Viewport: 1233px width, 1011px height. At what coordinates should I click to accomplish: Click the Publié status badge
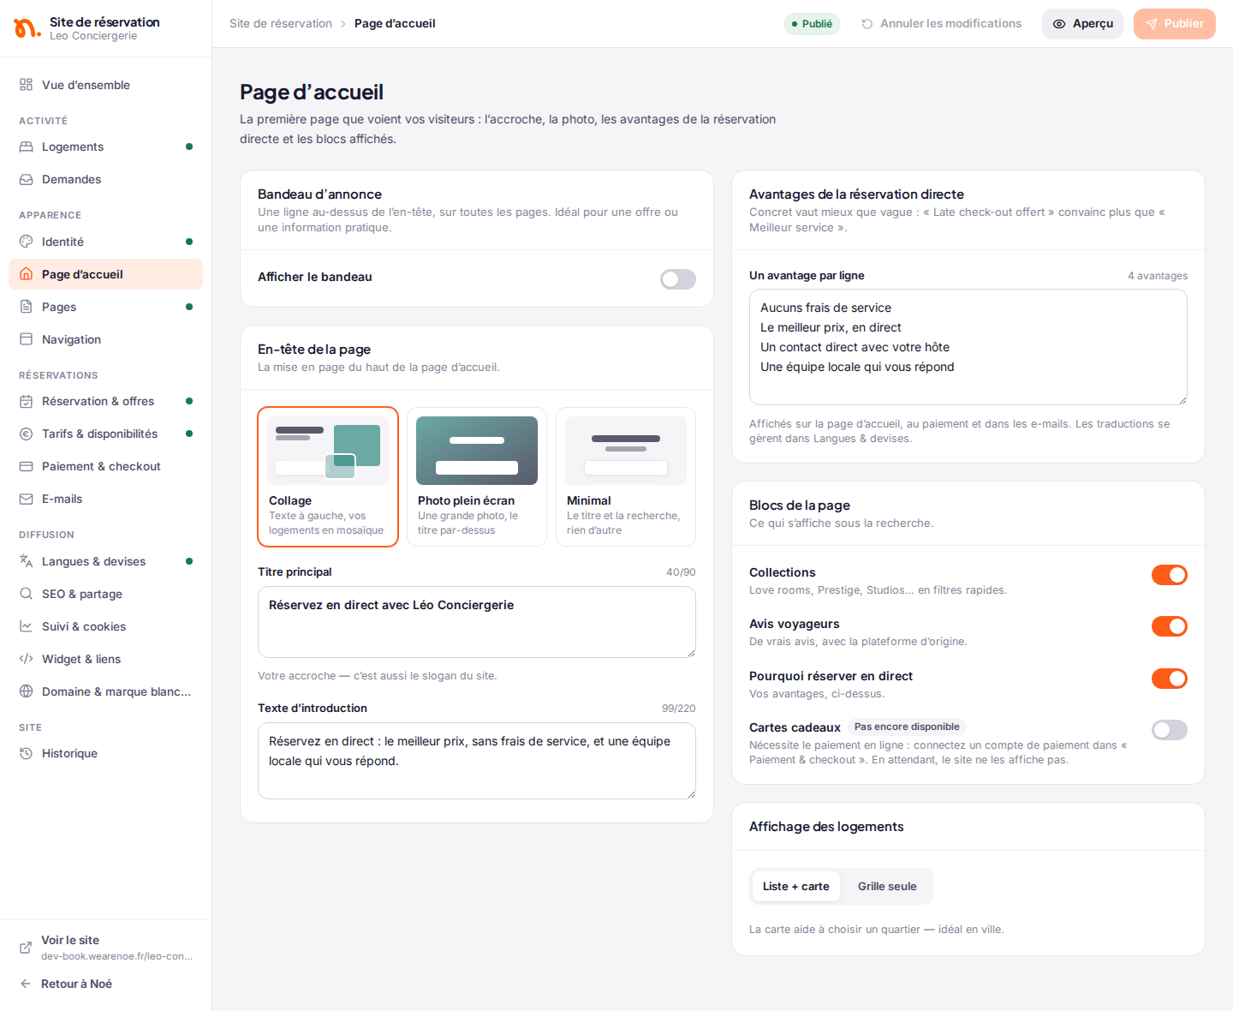[812, 24]
